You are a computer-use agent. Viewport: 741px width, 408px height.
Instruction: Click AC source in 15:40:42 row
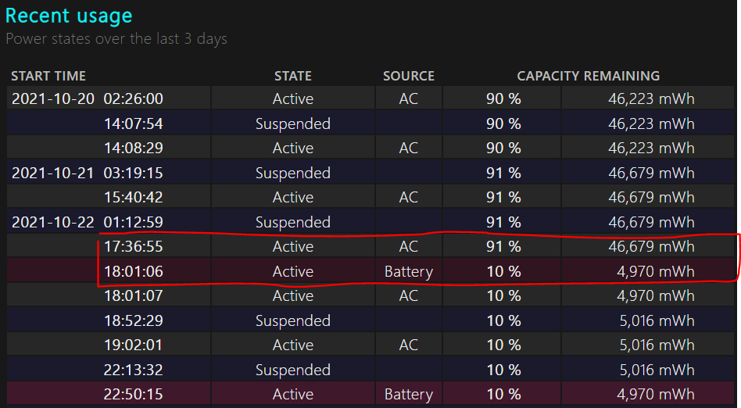(409, 197)
